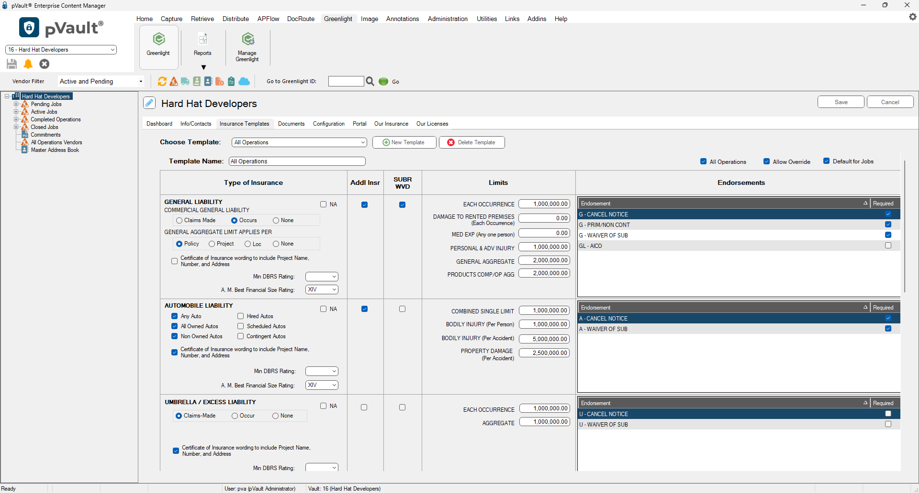
Task: Open General Liability Min DBRS Rating dropdown
Action: coord(322,277)
